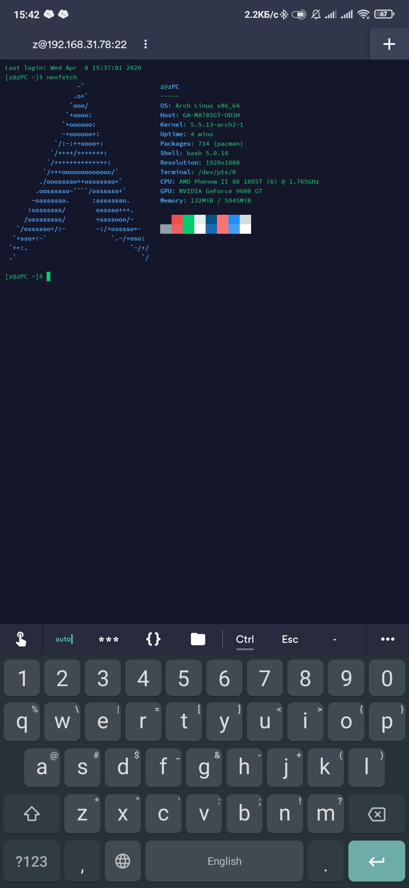
Task: Open the curly braces snippets panel
Action: [x=153, y=639]
